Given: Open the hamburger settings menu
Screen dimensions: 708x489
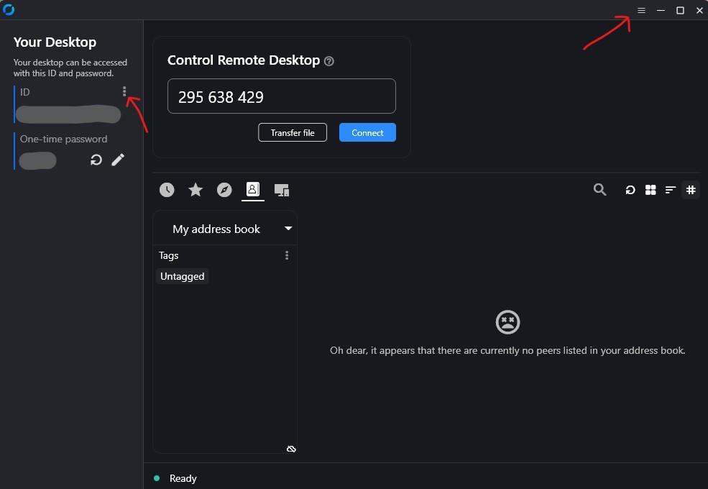Looking at the screenshot, I should 640,10.
